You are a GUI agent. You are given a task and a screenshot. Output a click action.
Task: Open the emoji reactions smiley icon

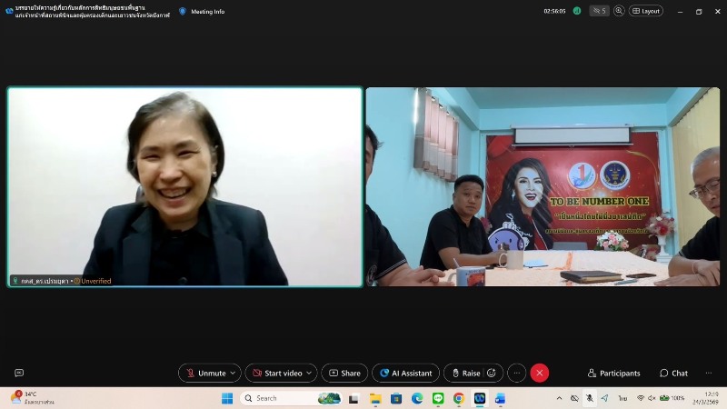(x=492, y=373)
